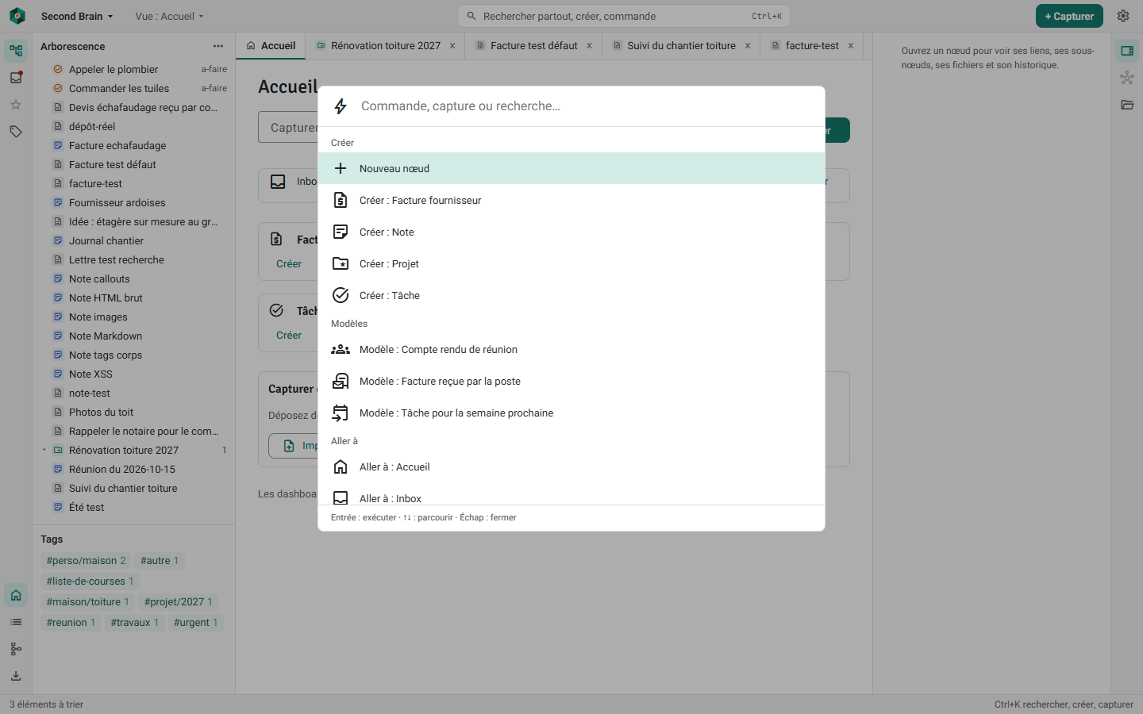Choose Créer : Tâche command
Screen dimensions: 1143x714
(x=571, y=295)
